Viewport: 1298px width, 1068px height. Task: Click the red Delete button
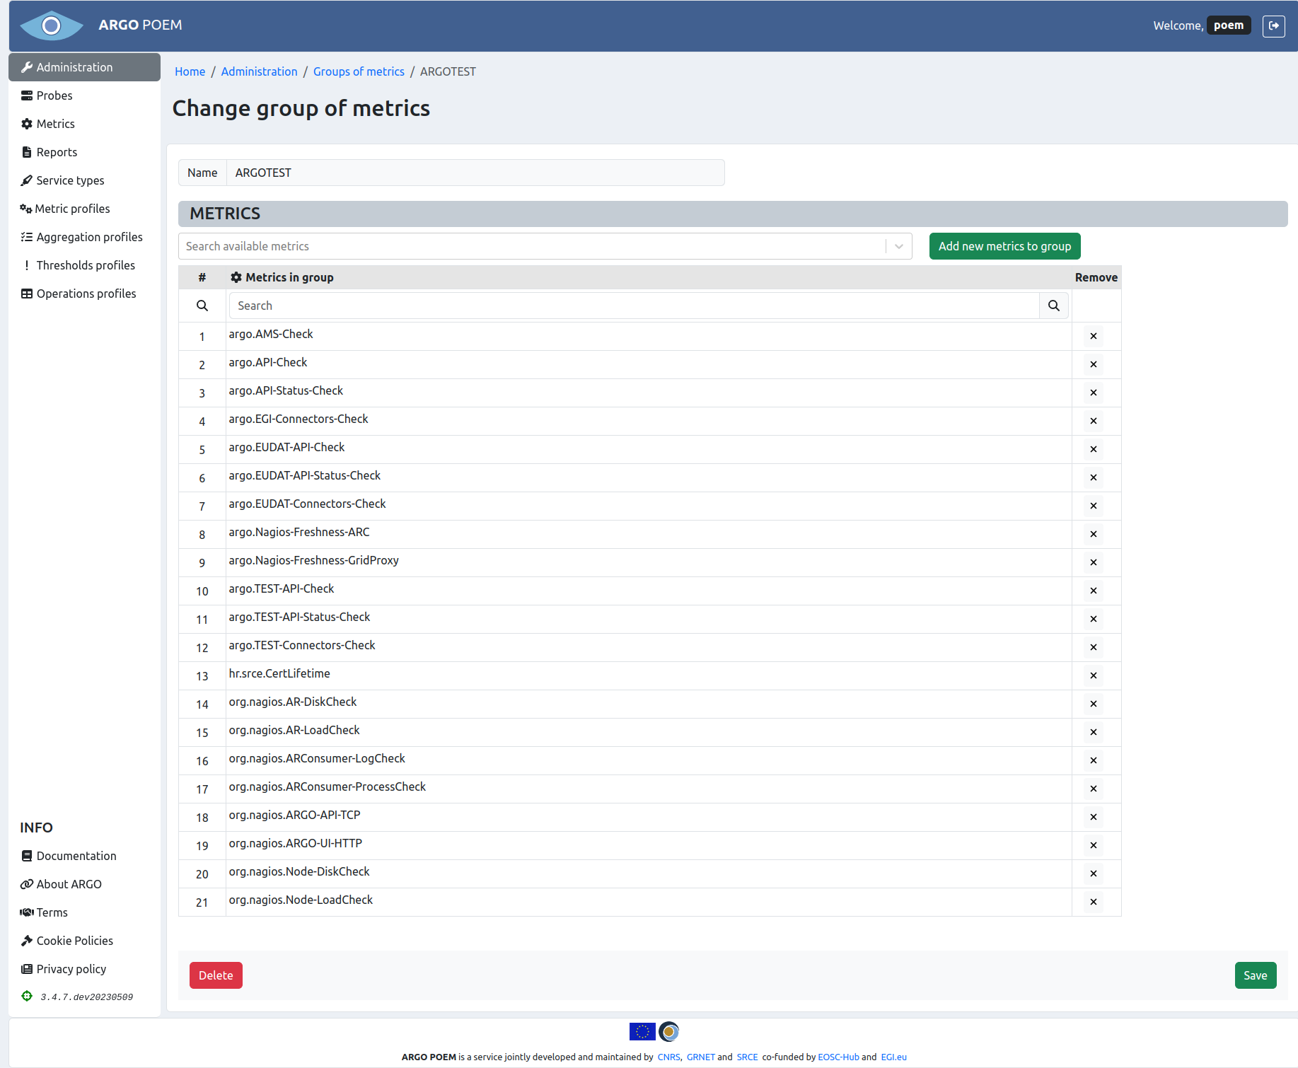pyautogui.click(x=215, y=975)
